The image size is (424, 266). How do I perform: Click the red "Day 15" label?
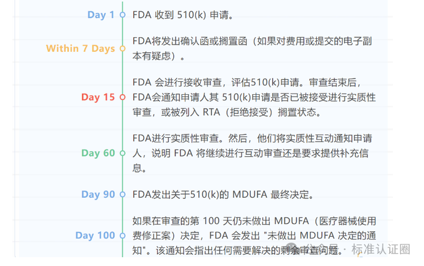98,97
